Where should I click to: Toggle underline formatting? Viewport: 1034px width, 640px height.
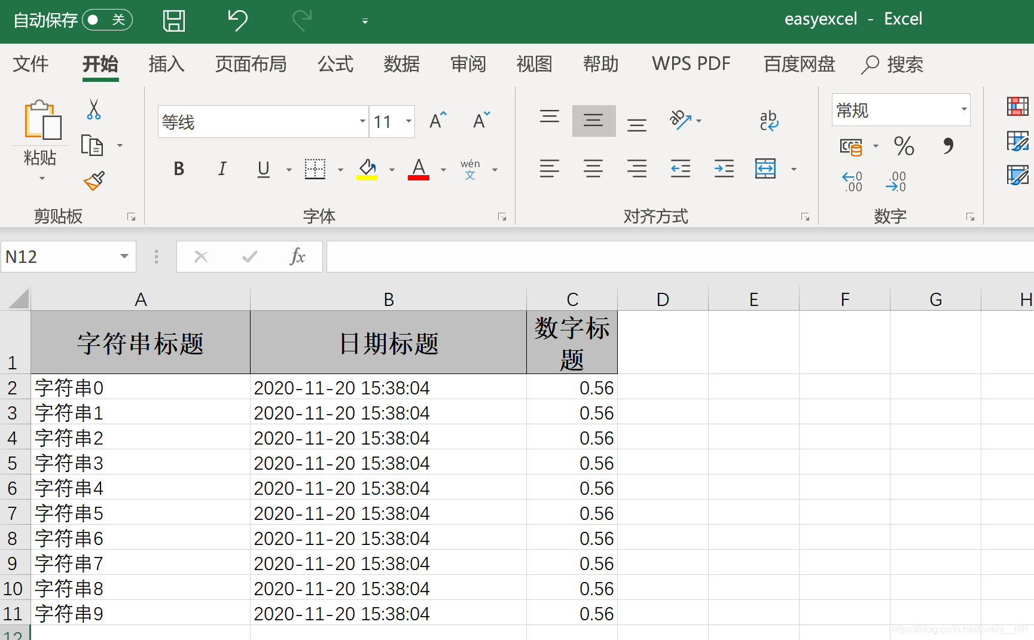pyautogui.click(x=263, y=169)
